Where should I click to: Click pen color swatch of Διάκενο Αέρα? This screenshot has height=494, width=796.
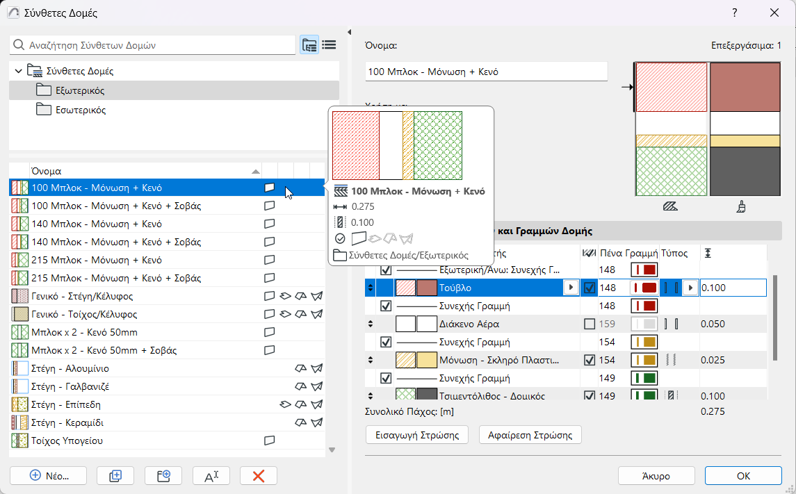click(x=644, y=324)
